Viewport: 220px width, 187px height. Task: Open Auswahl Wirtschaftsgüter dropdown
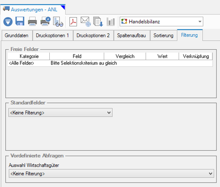111,173
